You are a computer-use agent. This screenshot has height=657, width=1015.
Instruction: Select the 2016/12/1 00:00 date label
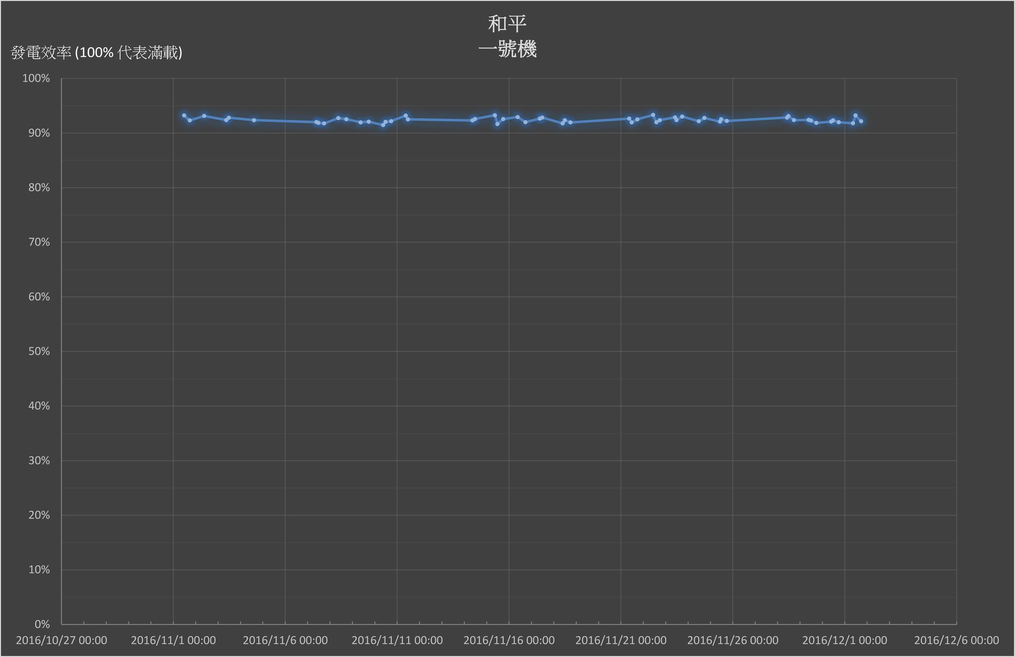point(845,640)
